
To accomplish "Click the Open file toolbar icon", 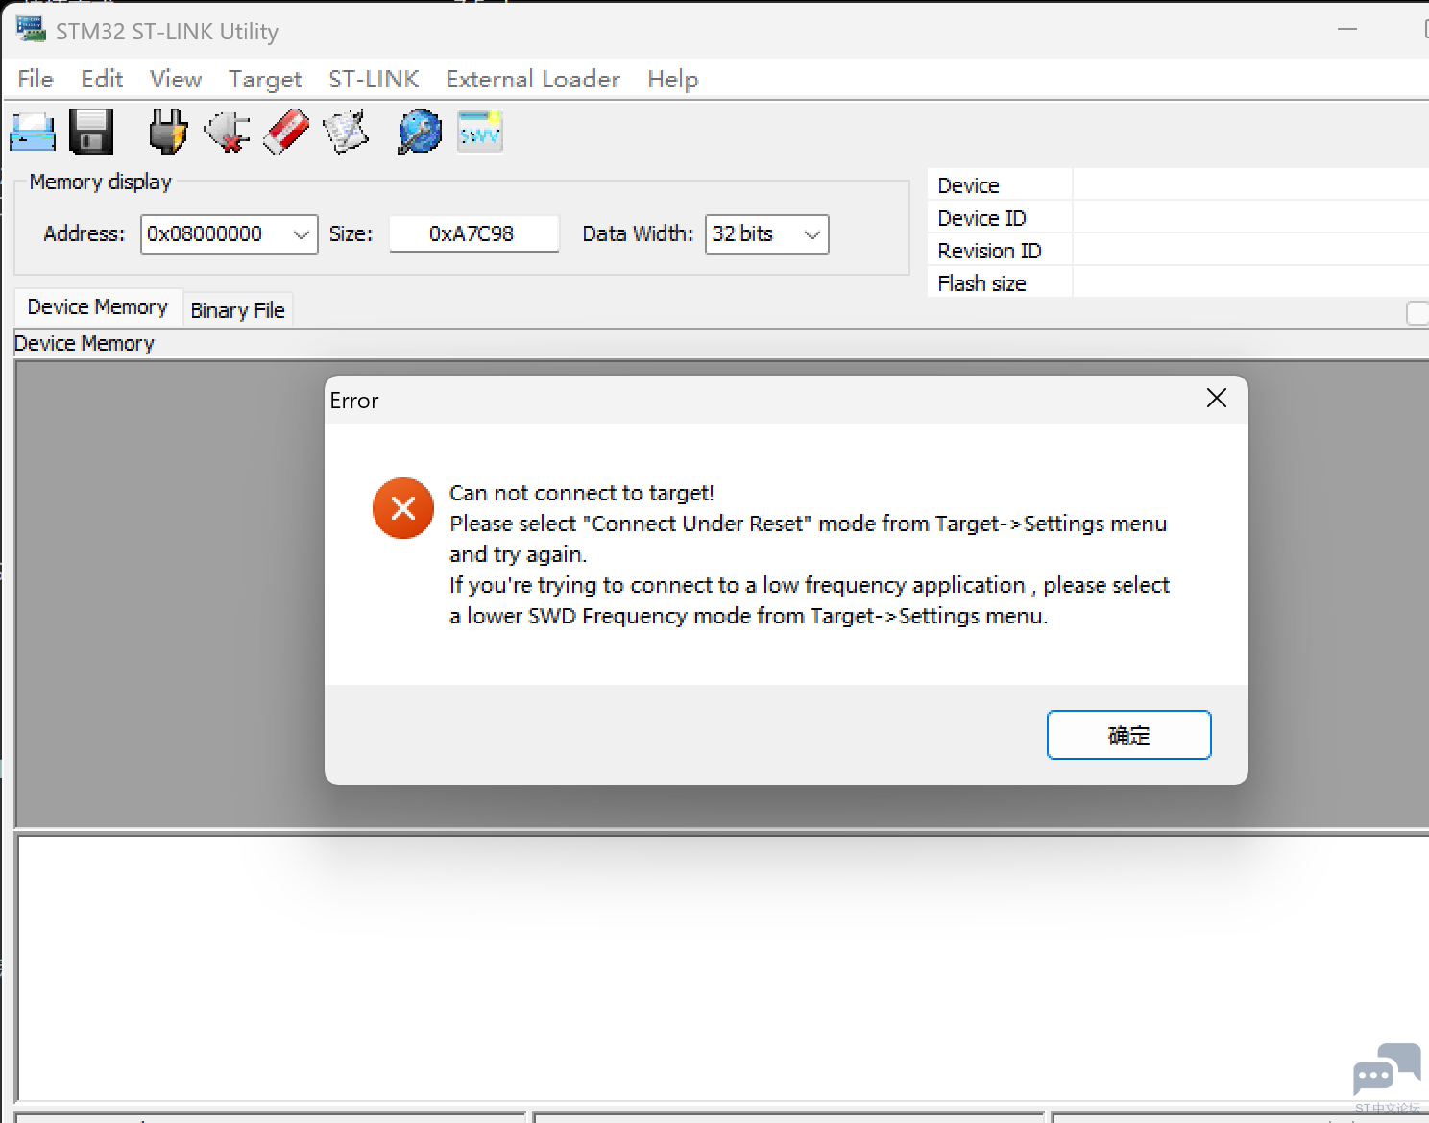I will point(33,132).
